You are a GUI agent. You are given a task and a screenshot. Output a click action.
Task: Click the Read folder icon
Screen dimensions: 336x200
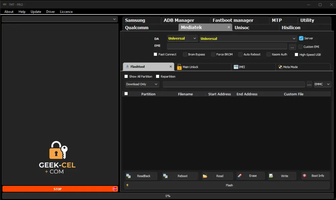tap(205, 176)
